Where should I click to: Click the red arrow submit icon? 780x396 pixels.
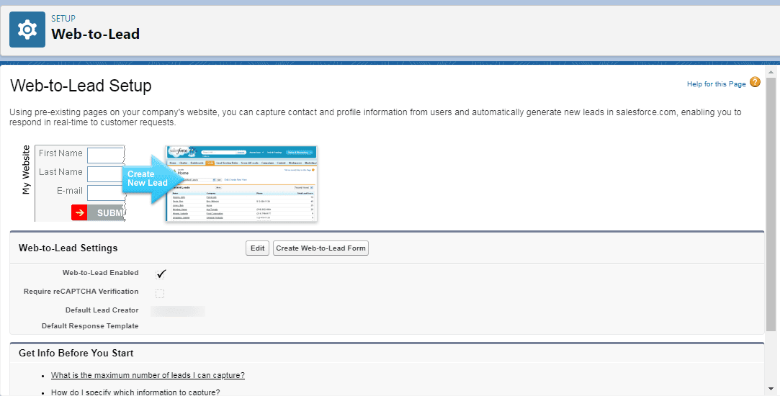79,213
